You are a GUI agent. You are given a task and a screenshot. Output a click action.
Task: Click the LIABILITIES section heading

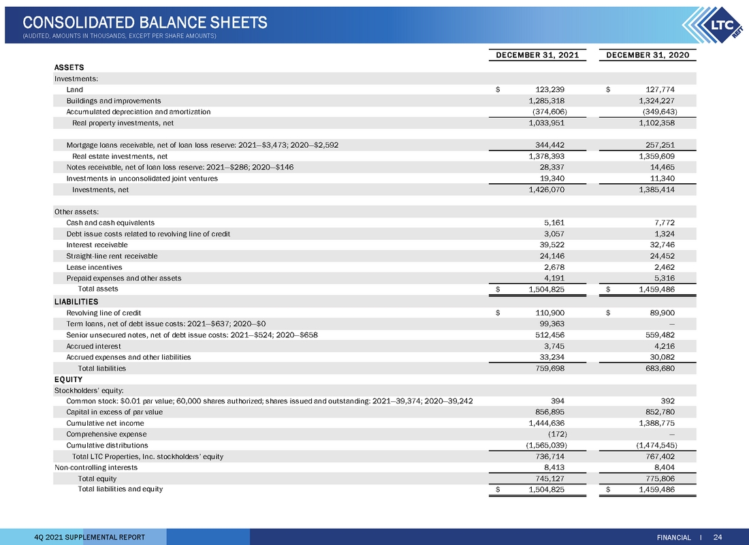76,302
